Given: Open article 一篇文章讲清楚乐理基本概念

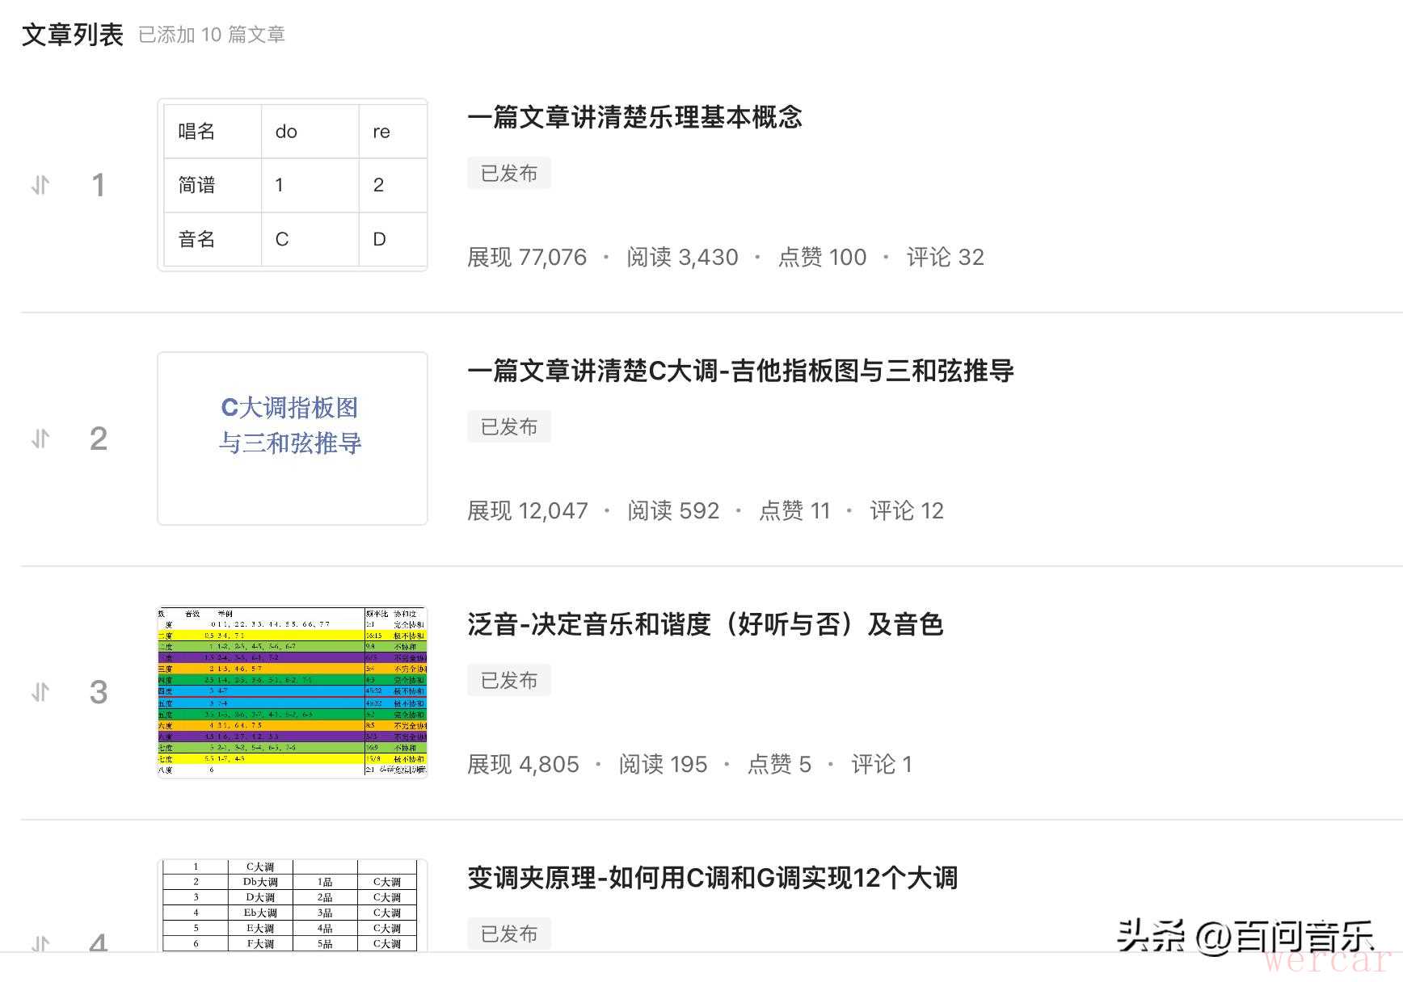Looking at the screenshot, I should pyautogui.click(x=634, y=117).
